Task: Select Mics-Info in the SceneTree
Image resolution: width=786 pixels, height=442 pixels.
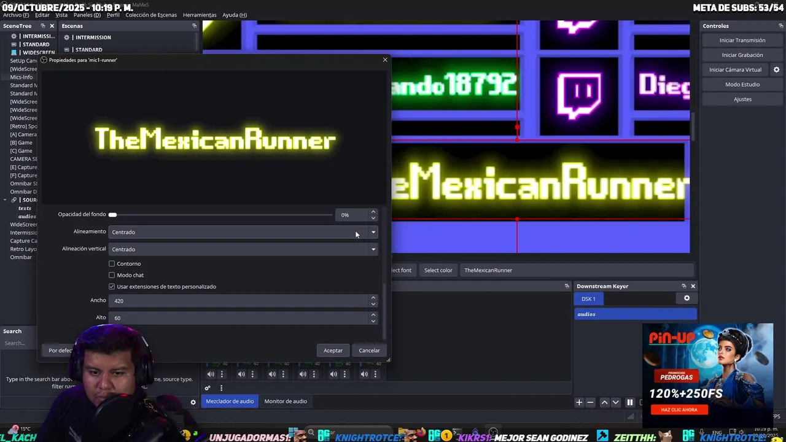Action: point(21,77)
